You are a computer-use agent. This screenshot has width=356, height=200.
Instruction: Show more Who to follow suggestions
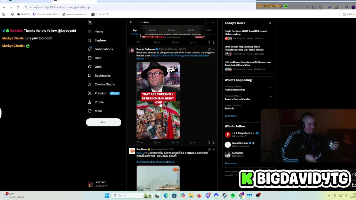[x=231, y=163]
